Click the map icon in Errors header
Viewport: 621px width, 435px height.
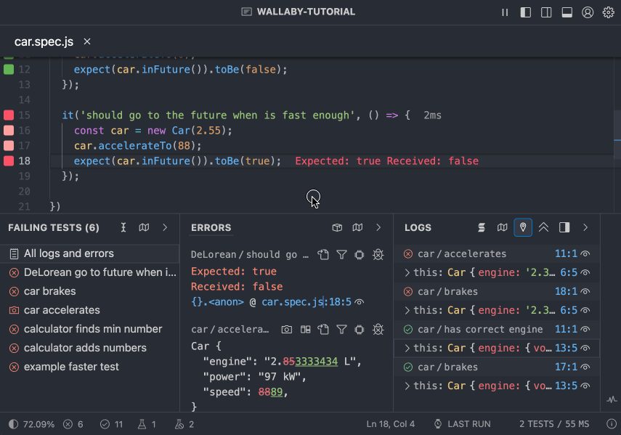357,227
